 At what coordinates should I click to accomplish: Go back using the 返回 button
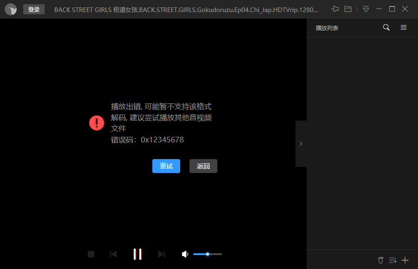coord(203,166)
